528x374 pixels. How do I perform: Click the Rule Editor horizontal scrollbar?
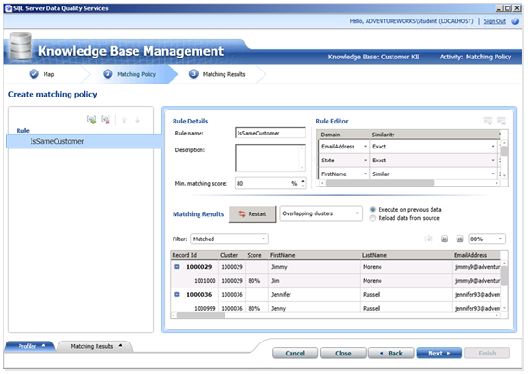(x=380, y=183)
